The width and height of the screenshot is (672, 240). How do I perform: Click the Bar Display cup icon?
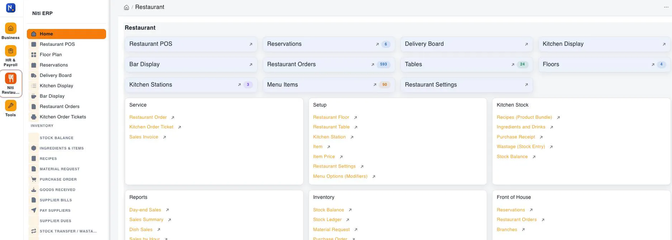34,96
